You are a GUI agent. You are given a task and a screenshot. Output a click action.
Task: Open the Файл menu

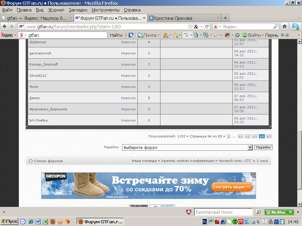click(7, 10)
